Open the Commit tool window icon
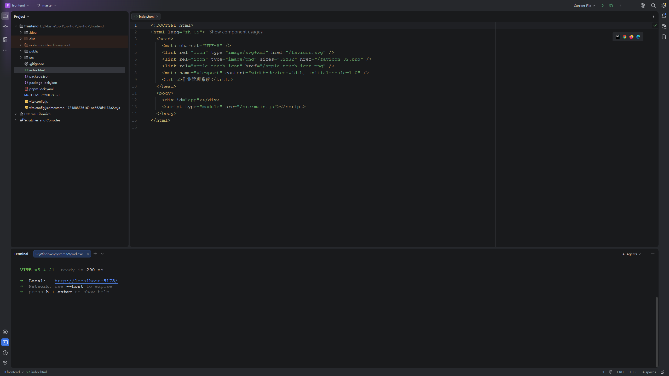The width and height of the screenshot is (669, 376). point(5,26)
